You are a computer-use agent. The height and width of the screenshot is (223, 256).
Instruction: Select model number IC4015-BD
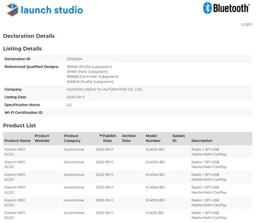(x=155, y=213)
